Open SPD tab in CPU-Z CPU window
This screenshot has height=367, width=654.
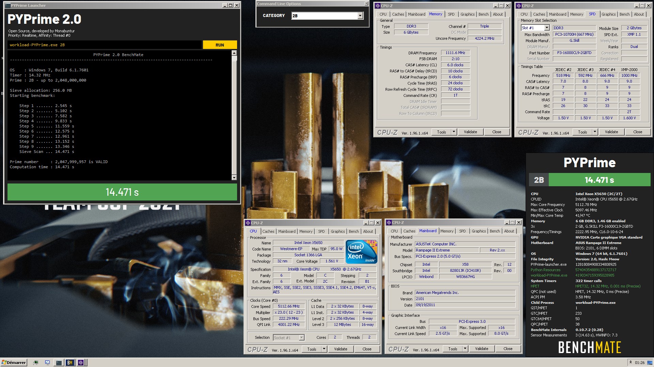(321, 231)
